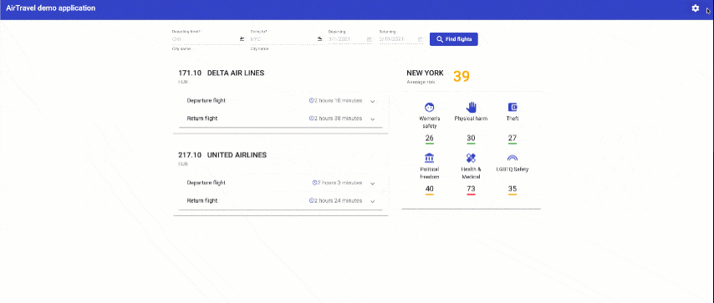Screen dimensions: 714x303
Task: Click the Departing date field
Action: tap(350, 39)
